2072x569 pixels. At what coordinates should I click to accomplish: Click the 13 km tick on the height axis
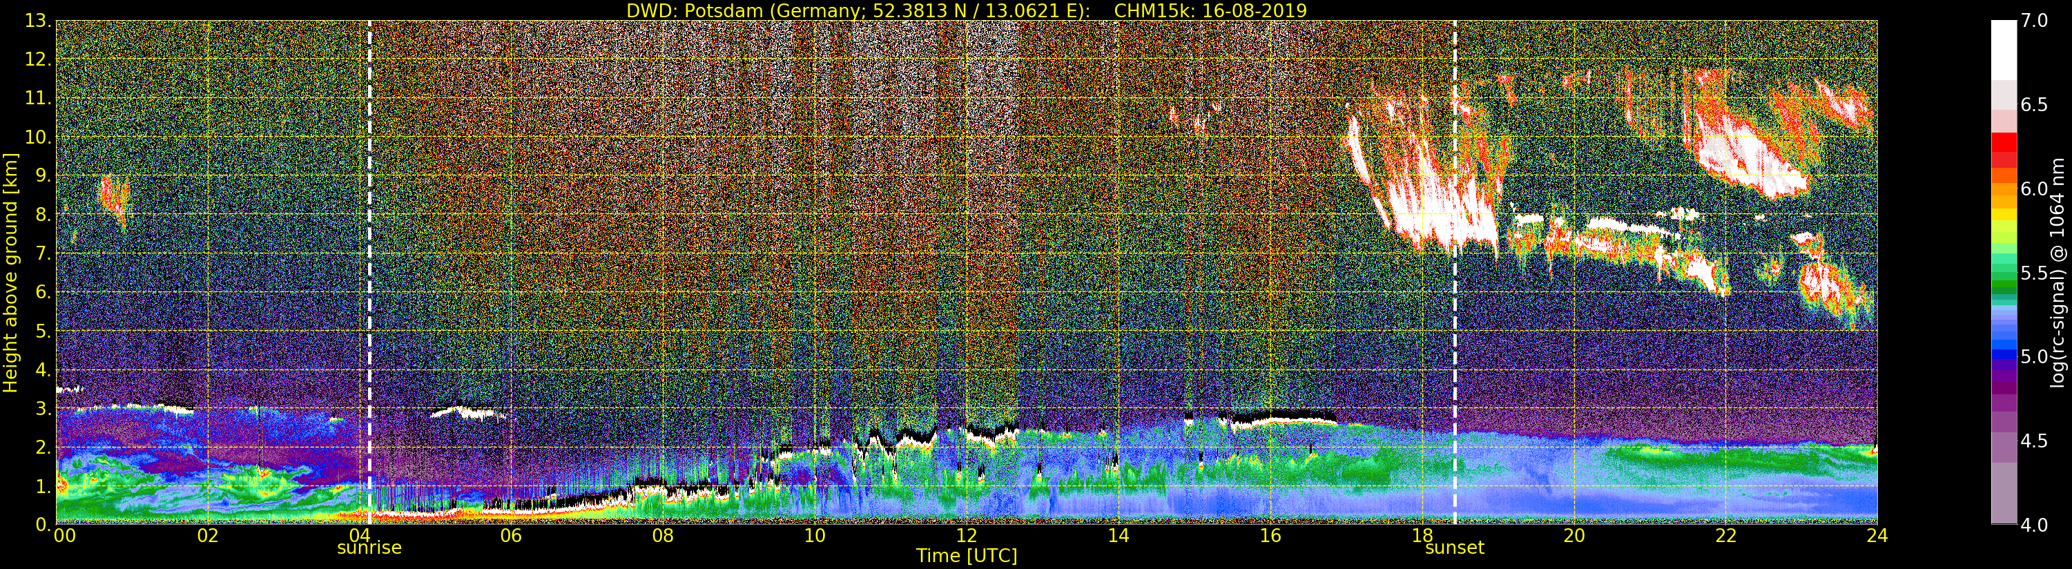click(x=37, y=21)
